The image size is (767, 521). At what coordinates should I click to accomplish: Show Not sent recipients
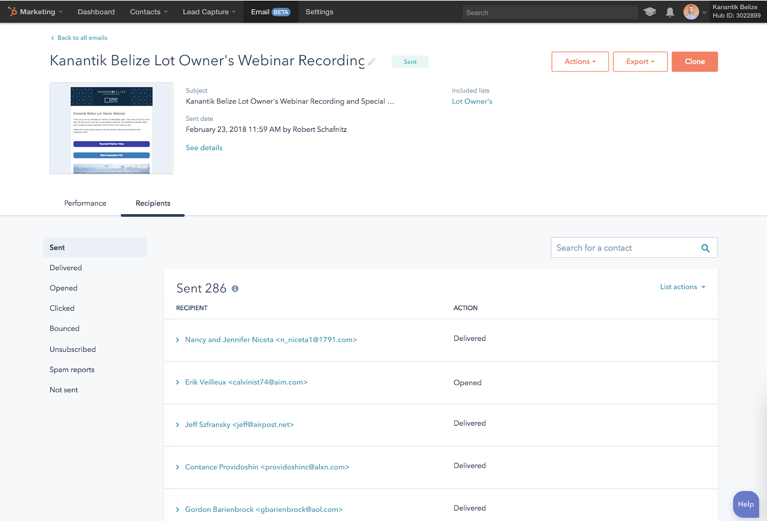click(64, 390)
